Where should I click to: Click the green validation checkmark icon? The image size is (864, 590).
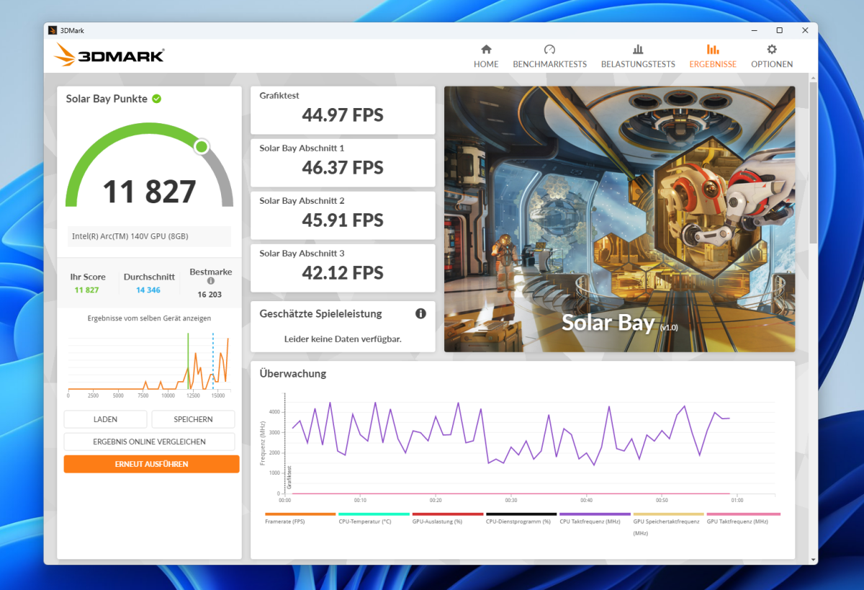(156, 99)
